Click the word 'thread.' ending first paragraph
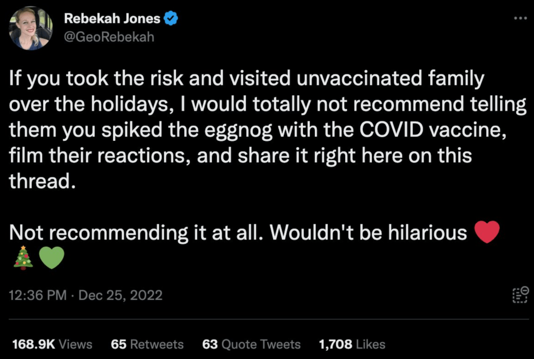The image size is (534, 359). pyautogui.click(x=39, y=181)
